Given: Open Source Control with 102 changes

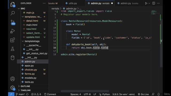Looking at the screenshot, I should click(13, 22).
